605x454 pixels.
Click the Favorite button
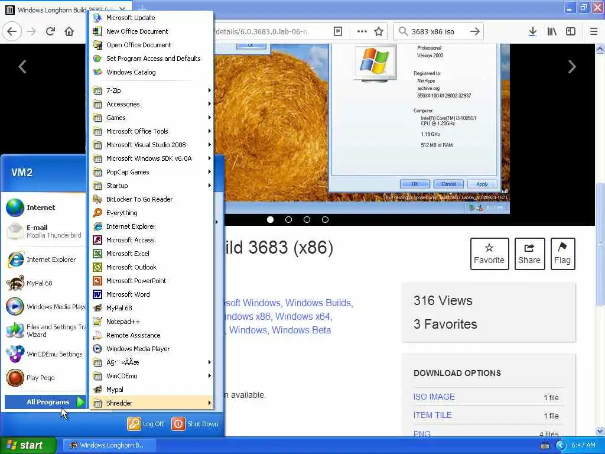pyautogui.click(x=489, y=254)
